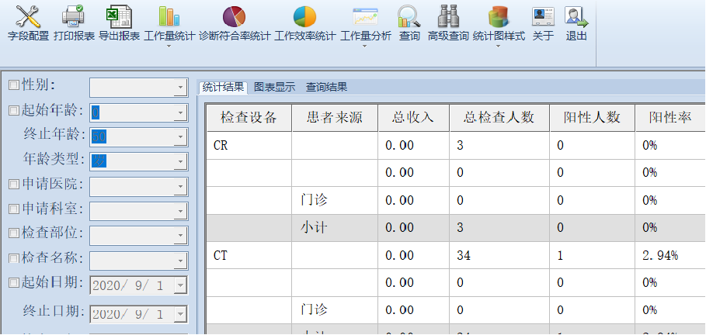The width and height of the screenshot is (706, 335).
Task: Click the 阳性人数 column header
Action: click(592, 118)
